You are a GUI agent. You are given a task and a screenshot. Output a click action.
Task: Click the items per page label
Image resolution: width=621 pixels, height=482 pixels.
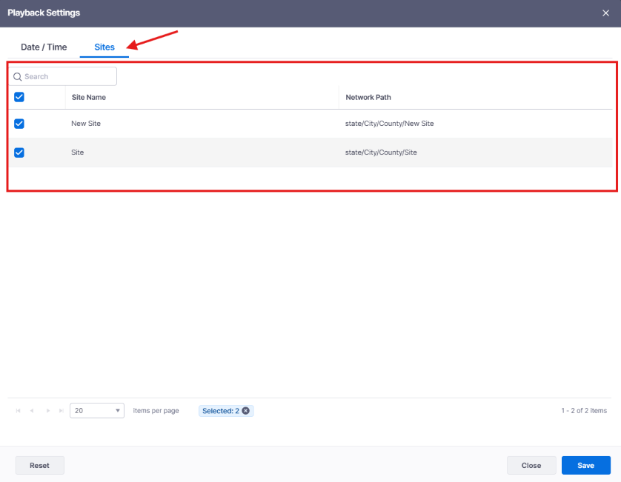(x=156, y=411)
